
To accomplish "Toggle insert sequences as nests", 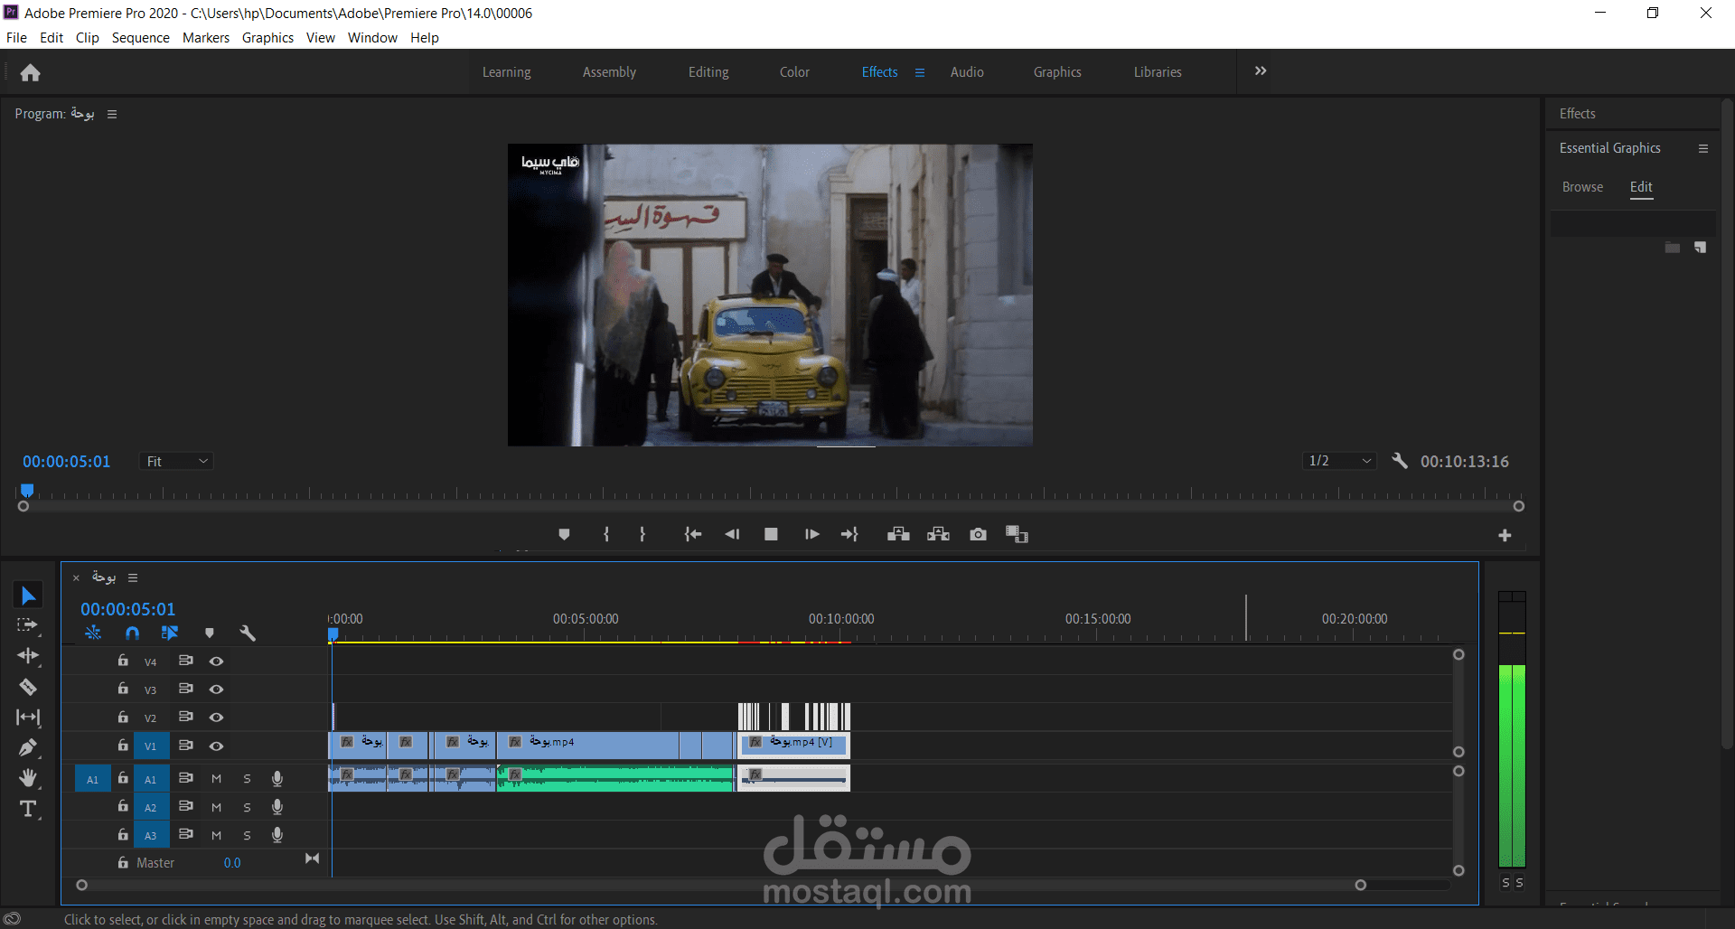I will (93, 633).
